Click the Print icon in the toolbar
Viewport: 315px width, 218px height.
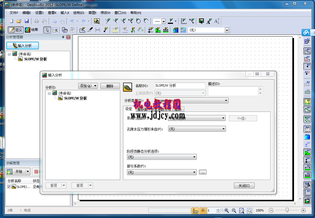(x=37, y=21)
